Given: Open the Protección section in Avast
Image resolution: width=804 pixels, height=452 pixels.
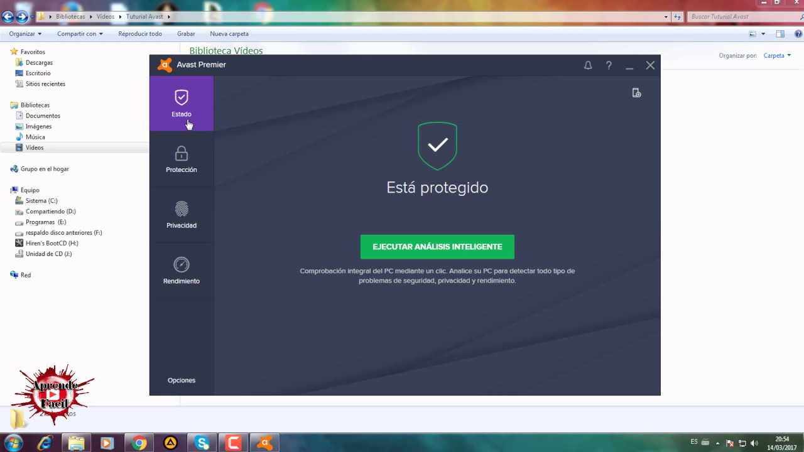Looking at the screenshot, I should [x=182, y=159].
